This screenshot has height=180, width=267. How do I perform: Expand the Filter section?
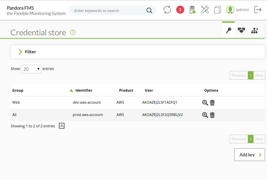pos(138,52)
